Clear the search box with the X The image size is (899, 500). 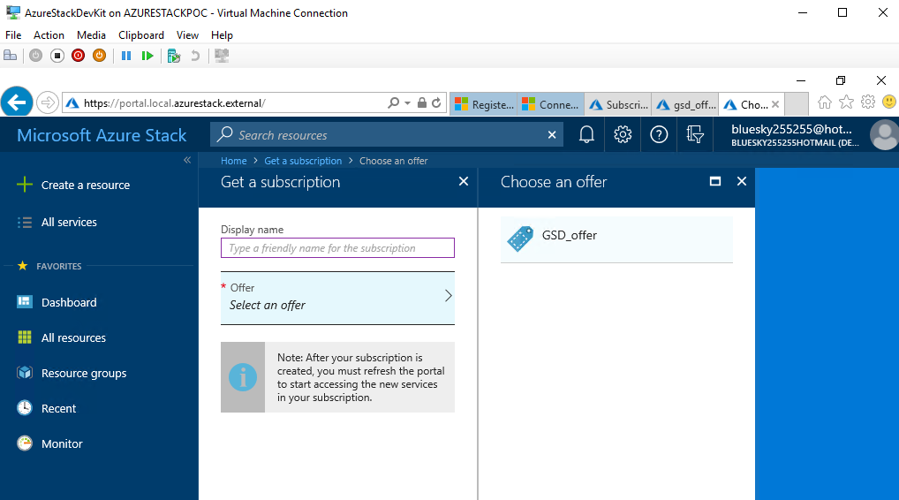coord(552,135)
